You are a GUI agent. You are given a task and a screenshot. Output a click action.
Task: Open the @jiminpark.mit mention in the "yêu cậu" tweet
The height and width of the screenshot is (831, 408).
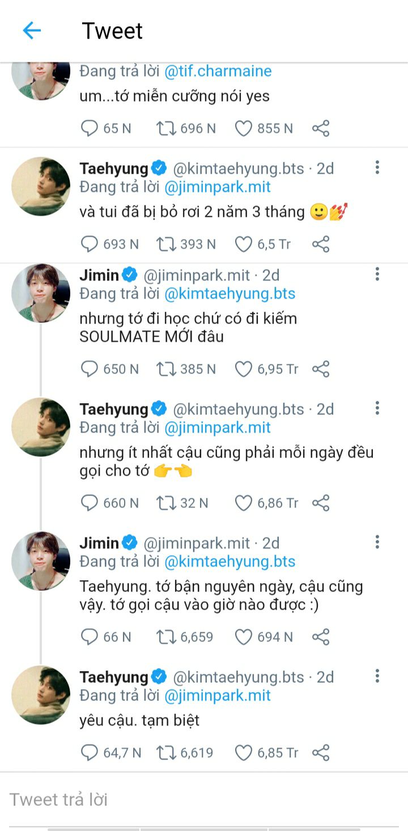pyautogui.click(x=218, y=695)
